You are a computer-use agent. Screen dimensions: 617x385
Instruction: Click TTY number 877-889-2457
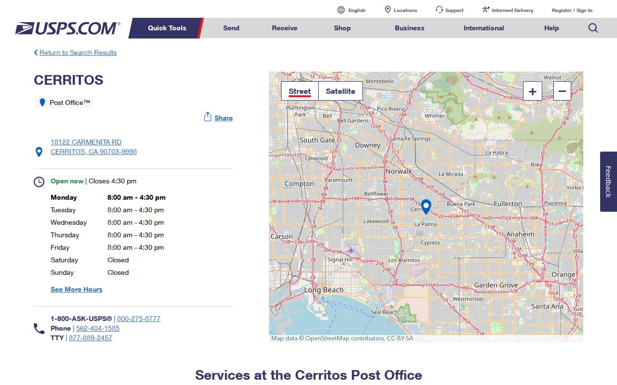click(x=91, y=338)
